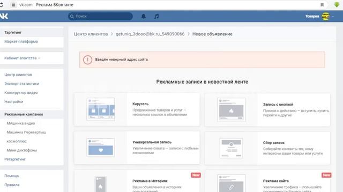Viewport: 343px width, 192px height.
Task: Open the notifications bell icon
Action: 144,17
